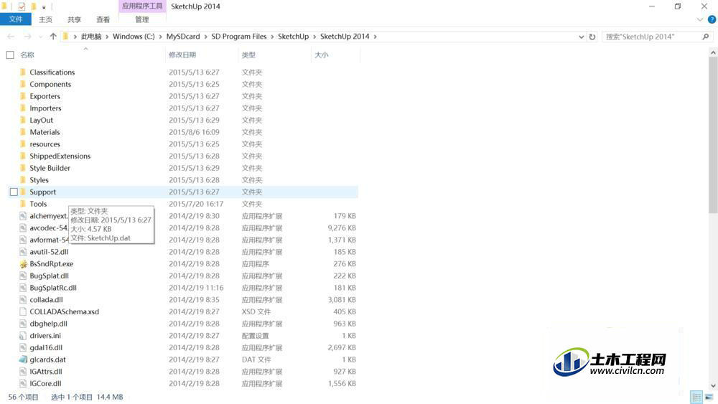Viewport: 718px width, 404px height.
Task: Select the LayOut folder icon
Action: point(23,120)
